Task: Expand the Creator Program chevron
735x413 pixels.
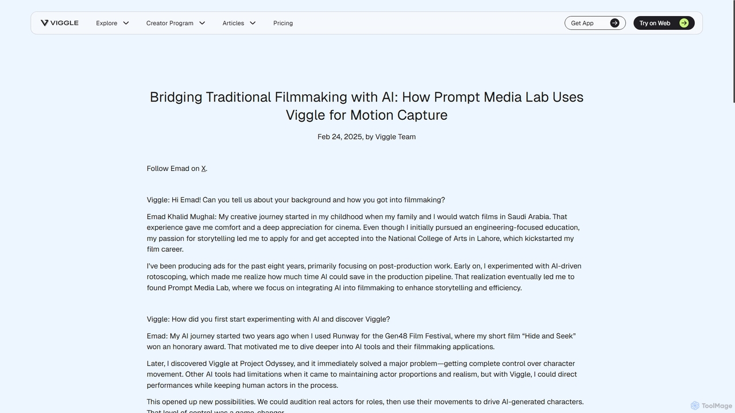Action: 202,23
